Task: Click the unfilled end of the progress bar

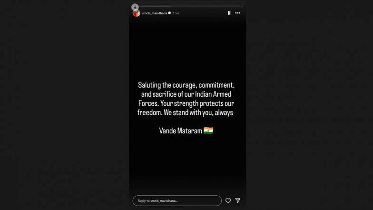Action: pos(206,6)
